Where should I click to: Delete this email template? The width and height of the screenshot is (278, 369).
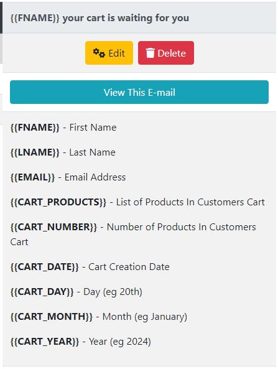(x=166, y=53)
